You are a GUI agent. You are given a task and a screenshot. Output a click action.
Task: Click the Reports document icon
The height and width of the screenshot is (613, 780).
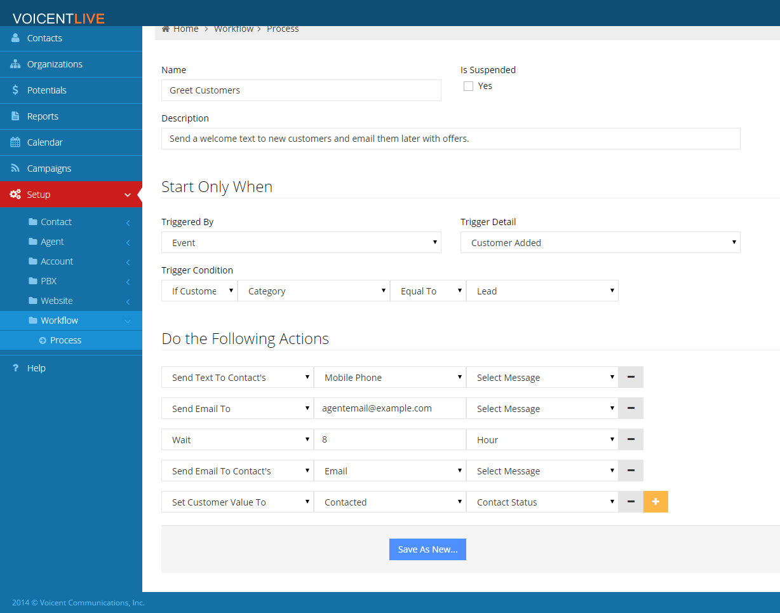[15, 116]
